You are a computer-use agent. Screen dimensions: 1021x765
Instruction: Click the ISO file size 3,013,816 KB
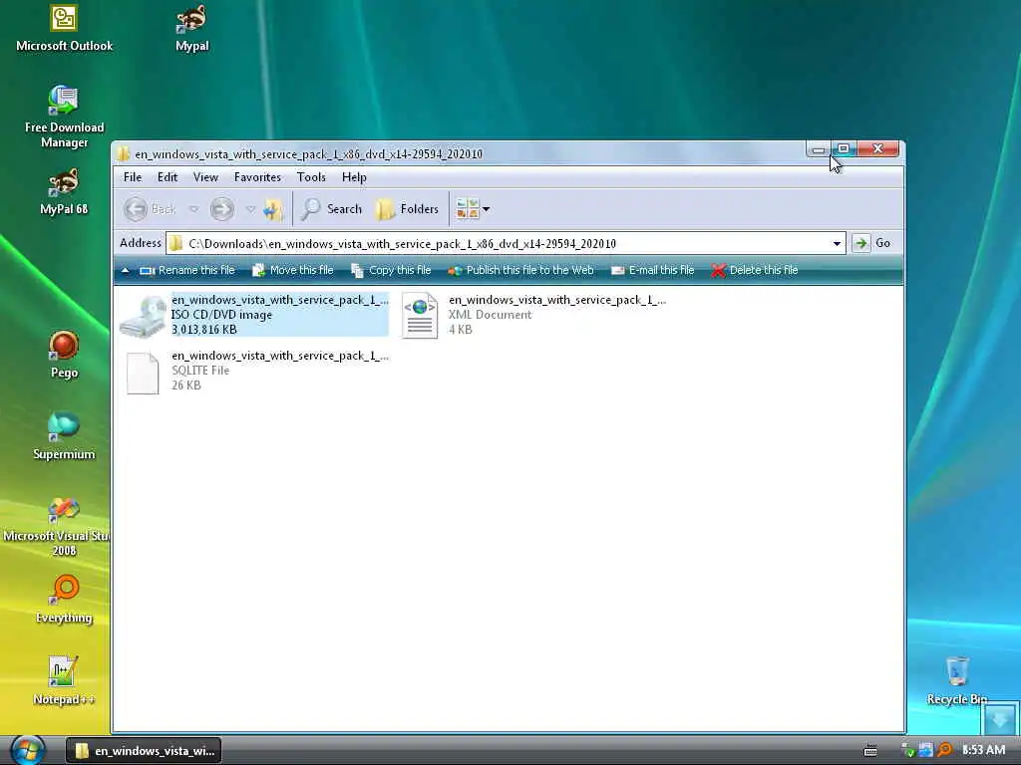[x=204, y=330]
